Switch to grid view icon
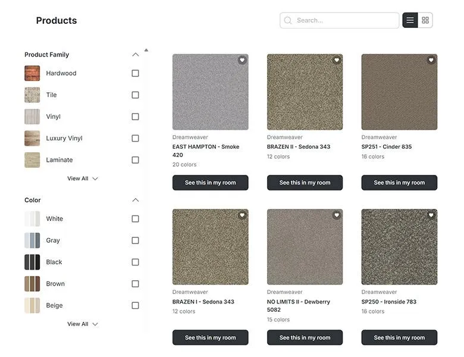 (x=425, y=20)
